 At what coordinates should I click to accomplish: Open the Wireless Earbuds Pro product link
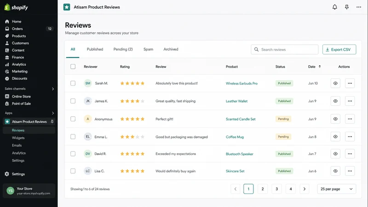tap(241, 83)
